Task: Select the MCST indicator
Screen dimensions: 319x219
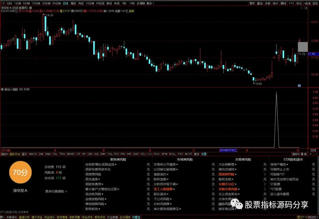Action: point(188,154)
